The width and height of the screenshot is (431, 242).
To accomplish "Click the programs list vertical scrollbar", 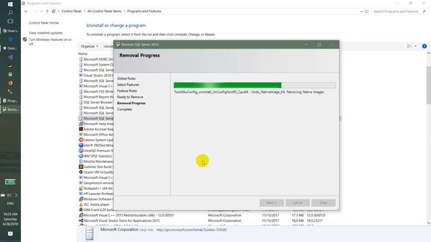I will pyautogui.click(x=428, y=85).
